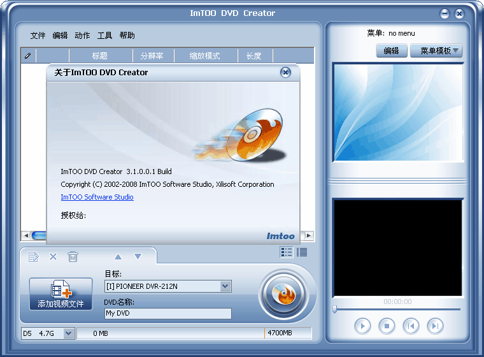Expand the 菜单模板 menu template dropdown
The image size is (484, 357).
pyautogui.click(x=436, y=51)
